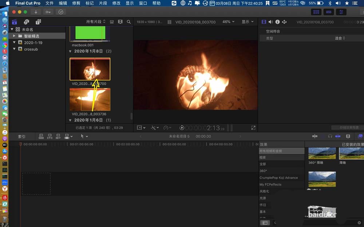This screenshot has height=227, width=364.
Task: Open the 文件 menu
Action: [50, 3]
